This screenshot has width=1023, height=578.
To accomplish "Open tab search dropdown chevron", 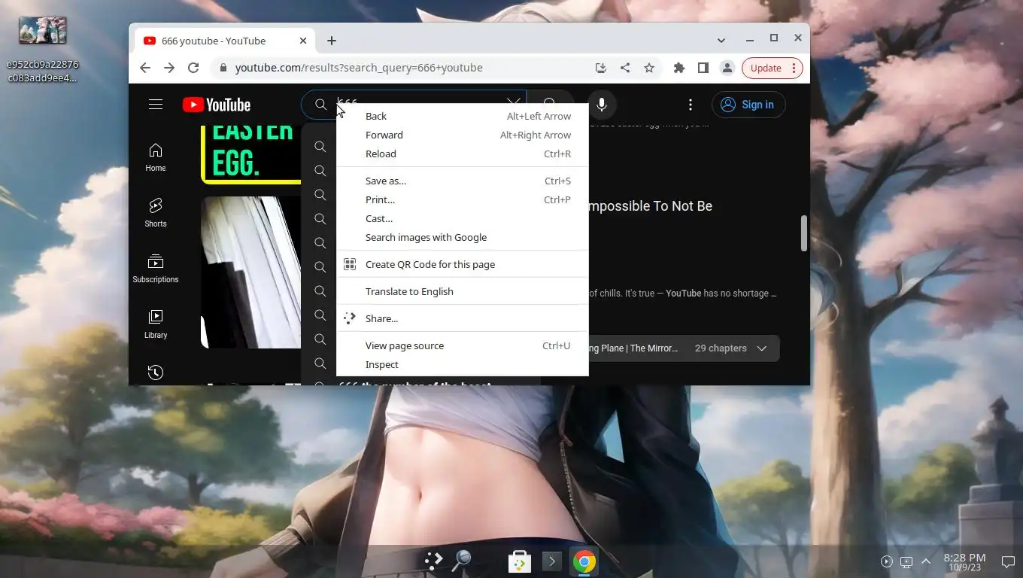I will point(721,41).
